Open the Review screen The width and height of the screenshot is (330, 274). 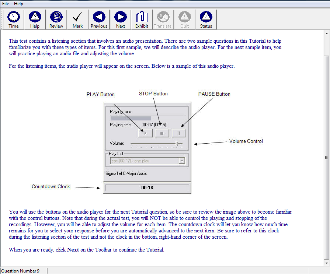[56, 20]
